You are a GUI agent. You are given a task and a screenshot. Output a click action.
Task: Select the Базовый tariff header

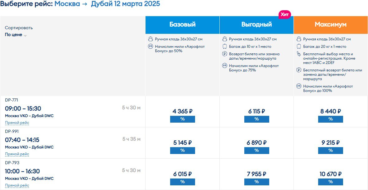tap(182, 25)
